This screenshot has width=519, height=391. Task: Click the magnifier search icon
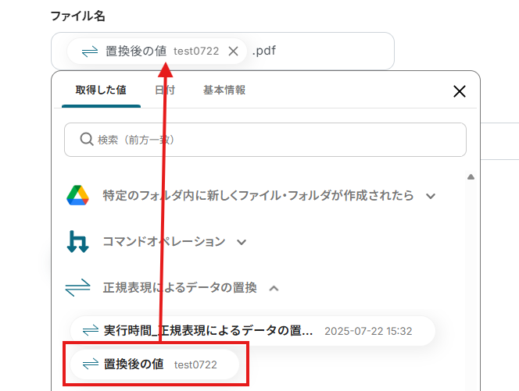(x=87, y=139)
